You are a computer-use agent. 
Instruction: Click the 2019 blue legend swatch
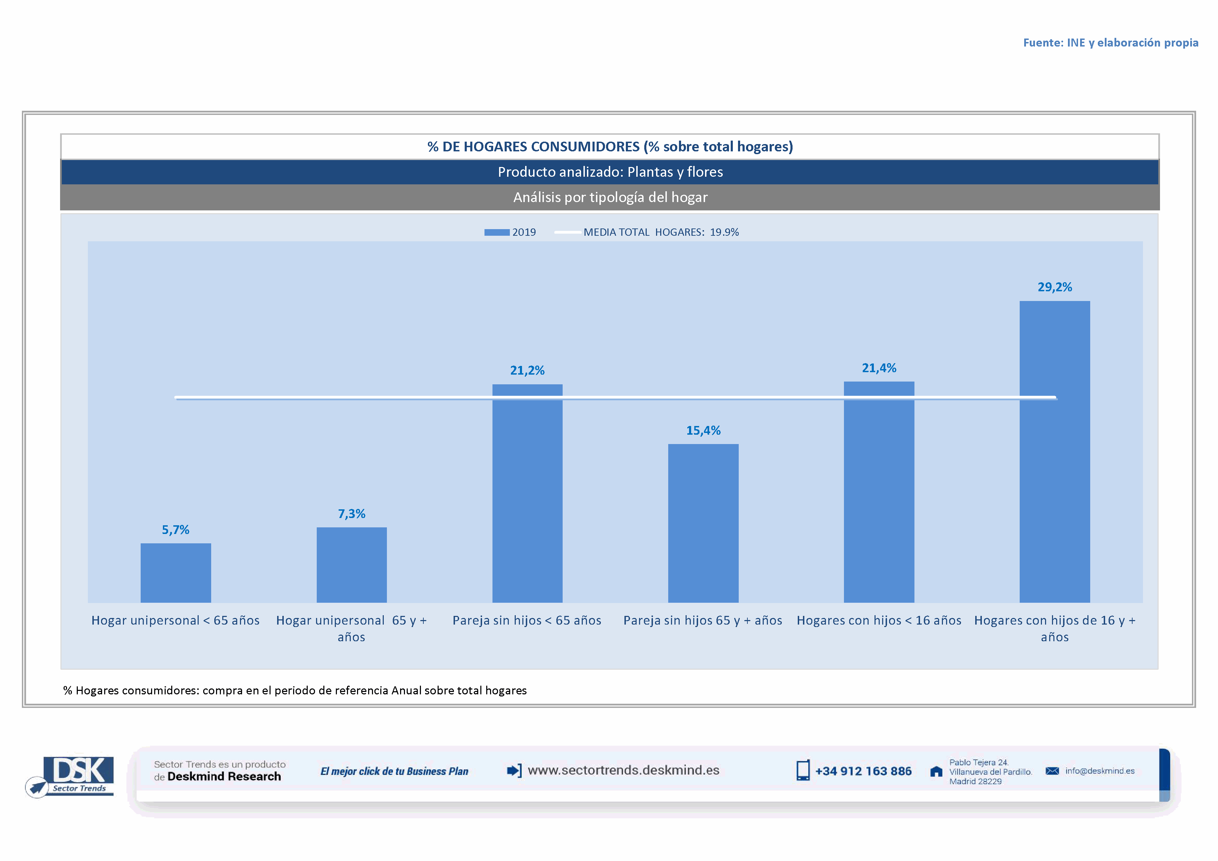(497, 232)
